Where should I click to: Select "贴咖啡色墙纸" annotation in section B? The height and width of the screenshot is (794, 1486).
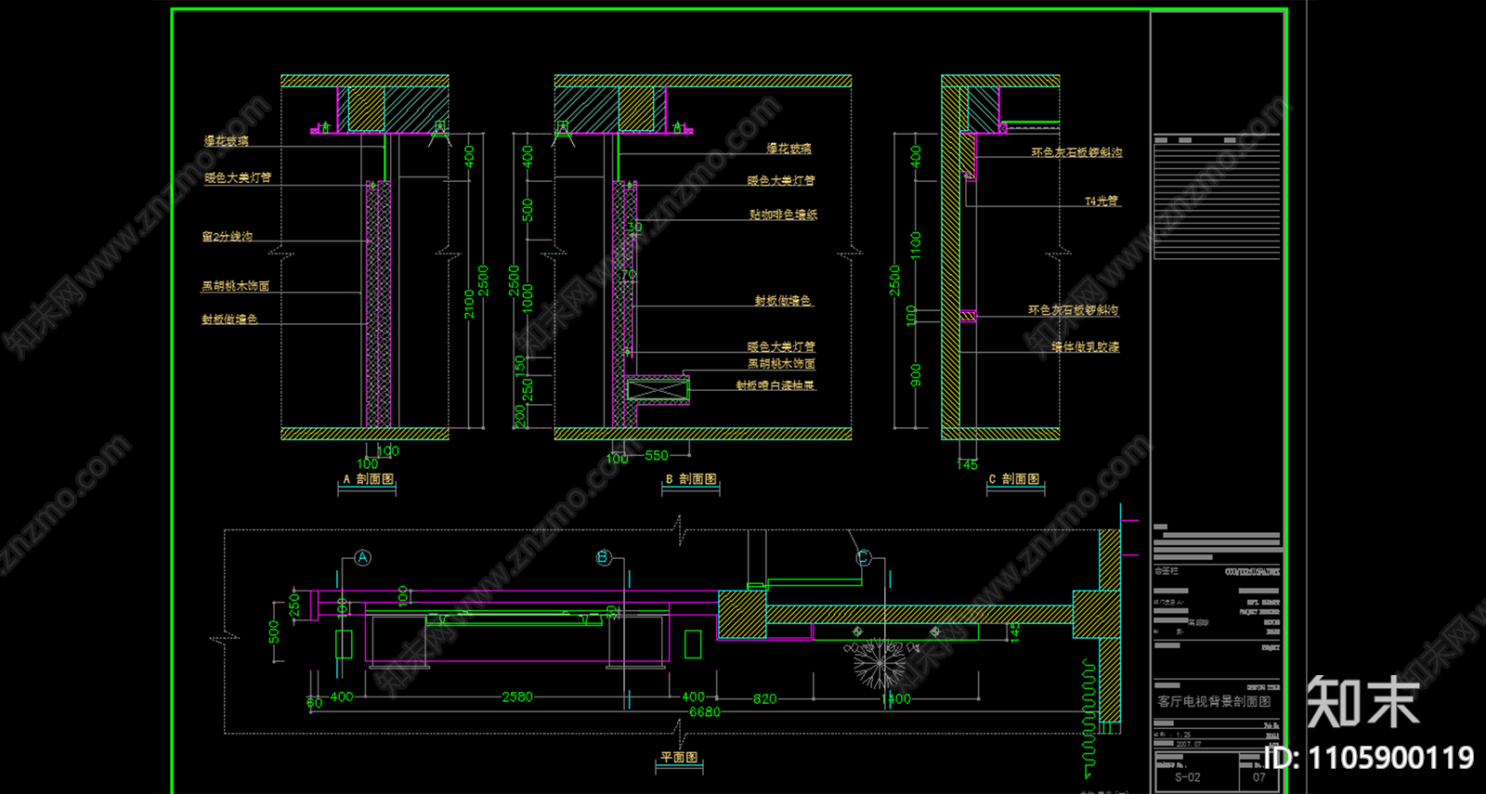(784, 215)
